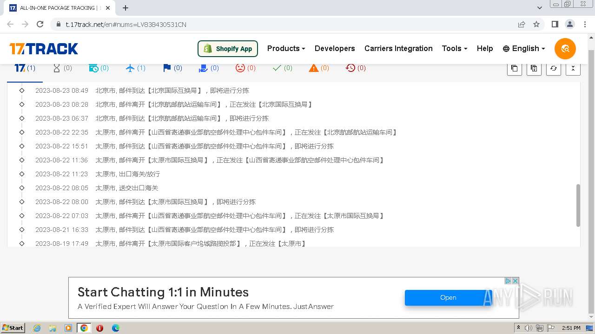Image resolution: width=595 pixels, height=334 pixels.
Task: Bookmark this page with star icon
Action: pyautogui.click(x=536, y=24)
